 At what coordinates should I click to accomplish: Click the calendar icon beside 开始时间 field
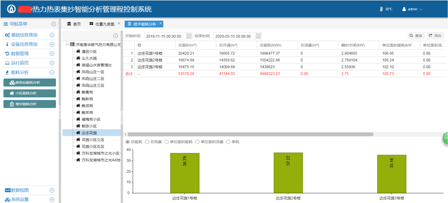(189, 36)
